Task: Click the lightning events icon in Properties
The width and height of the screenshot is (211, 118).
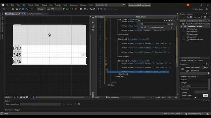Action: (x=208, y=68)
